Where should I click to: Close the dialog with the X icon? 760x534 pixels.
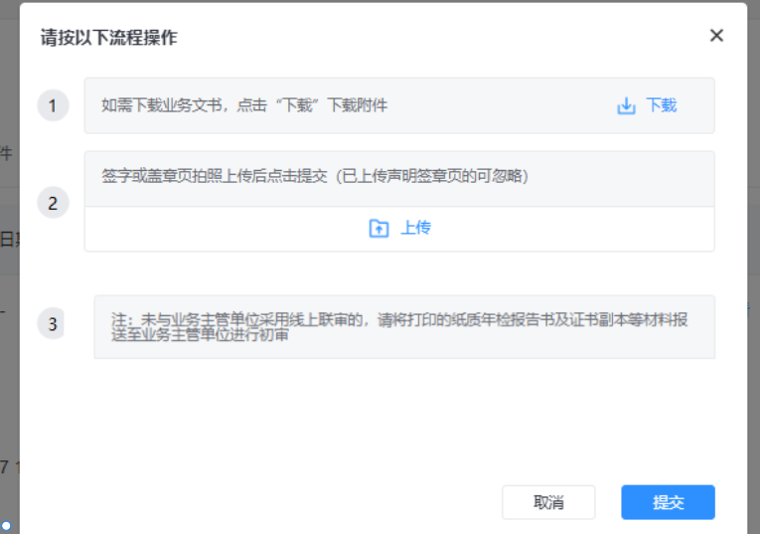[x=716, y=36]
